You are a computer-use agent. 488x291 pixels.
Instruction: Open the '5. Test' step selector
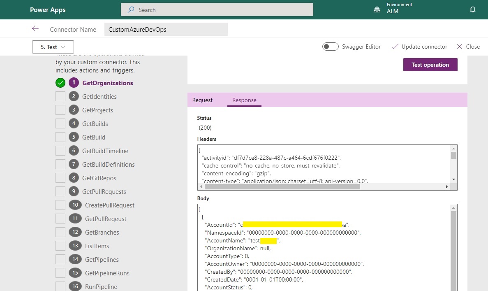click(53, 47)
